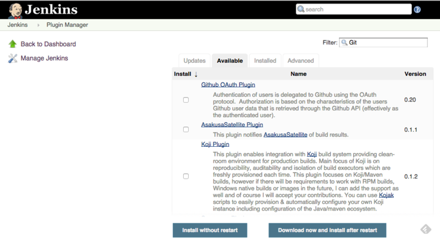Click Install without restart button
This screenshot has height=243, width=440.
pos(210,230)
